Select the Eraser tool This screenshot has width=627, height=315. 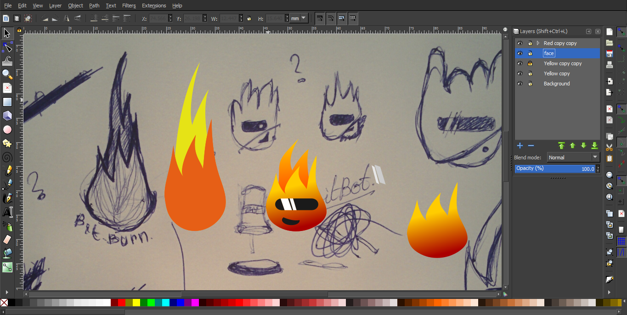pyautogui.click(x=7, y=240)
